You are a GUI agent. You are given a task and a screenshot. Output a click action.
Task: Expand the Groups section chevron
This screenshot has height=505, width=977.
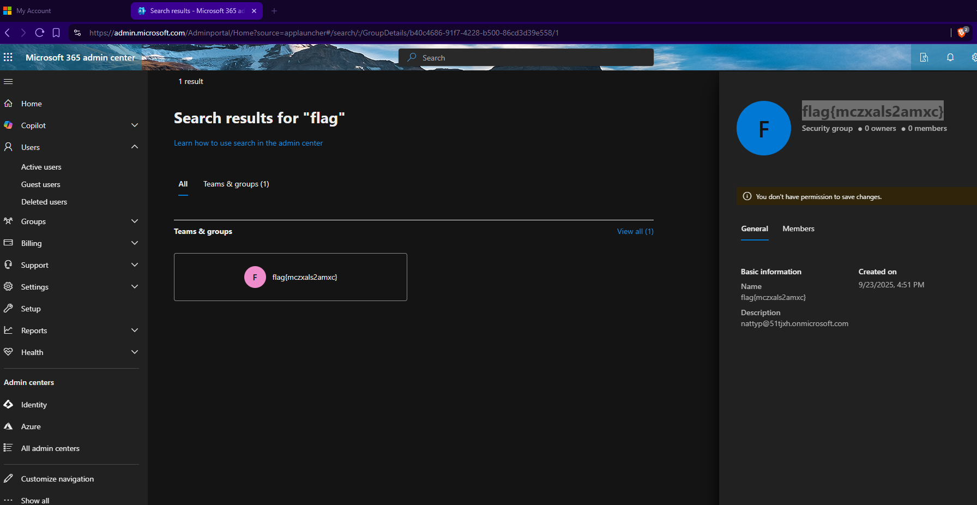tap(135, 221)
